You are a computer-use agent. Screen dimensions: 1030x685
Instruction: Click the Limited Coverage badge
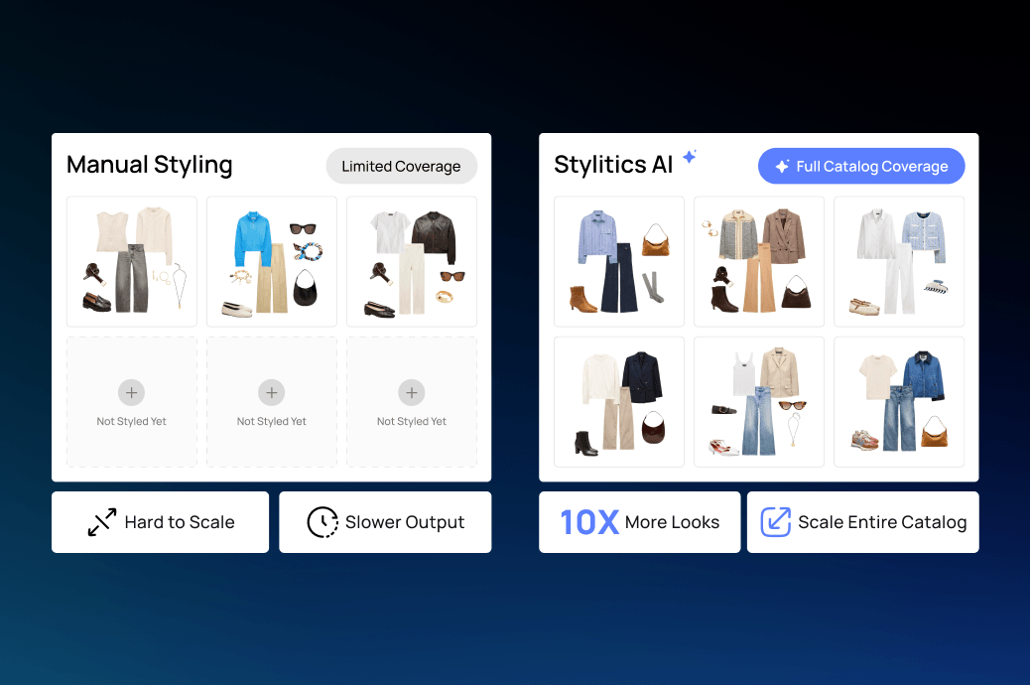coord(401,167)
